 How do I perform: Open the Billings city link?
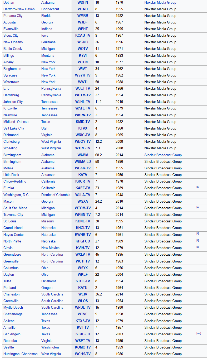pyautogui.click(x=9, y=55)
